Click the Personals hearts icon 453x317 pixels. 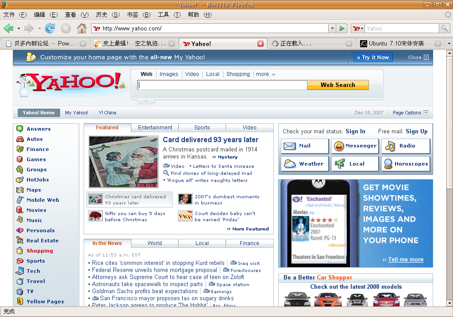19,230
